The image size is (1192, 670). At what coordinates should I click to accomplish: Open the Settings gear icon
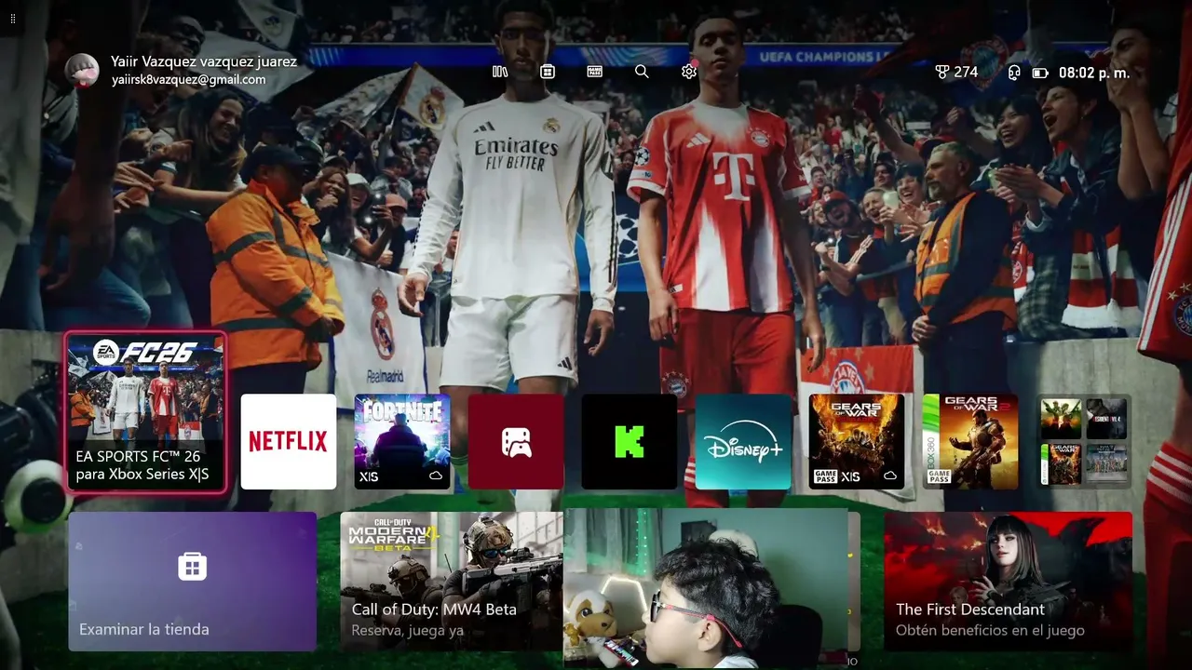(x=689, y=72)
